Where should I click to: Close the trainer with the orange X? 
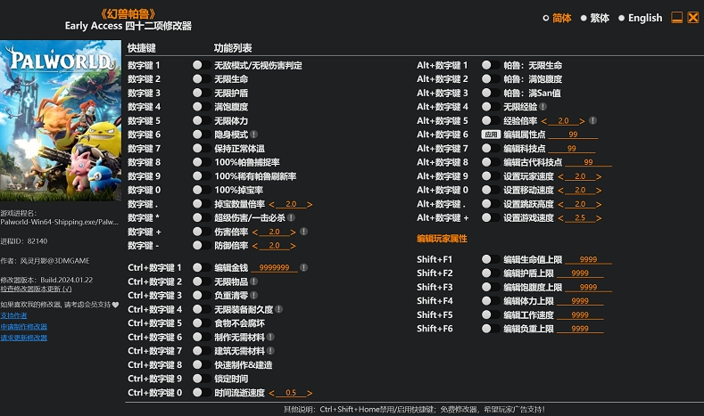pos(693,18)
